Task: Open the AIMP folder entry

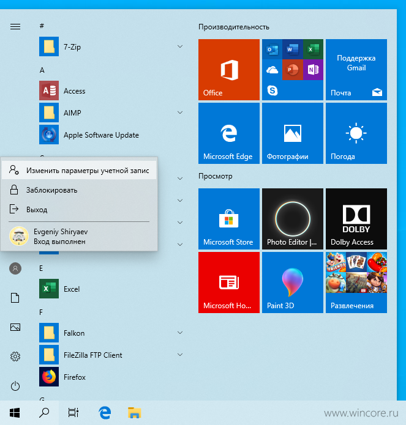Action: tap(111, 113)
